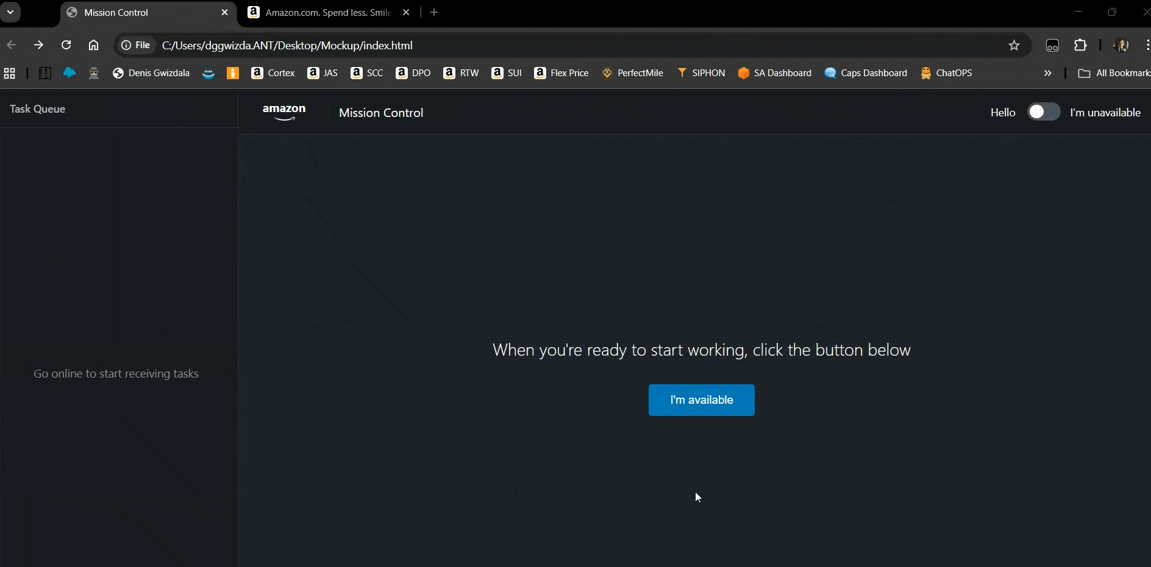
Task: Go to browser home page icon
Action: [x=93, y=45]
